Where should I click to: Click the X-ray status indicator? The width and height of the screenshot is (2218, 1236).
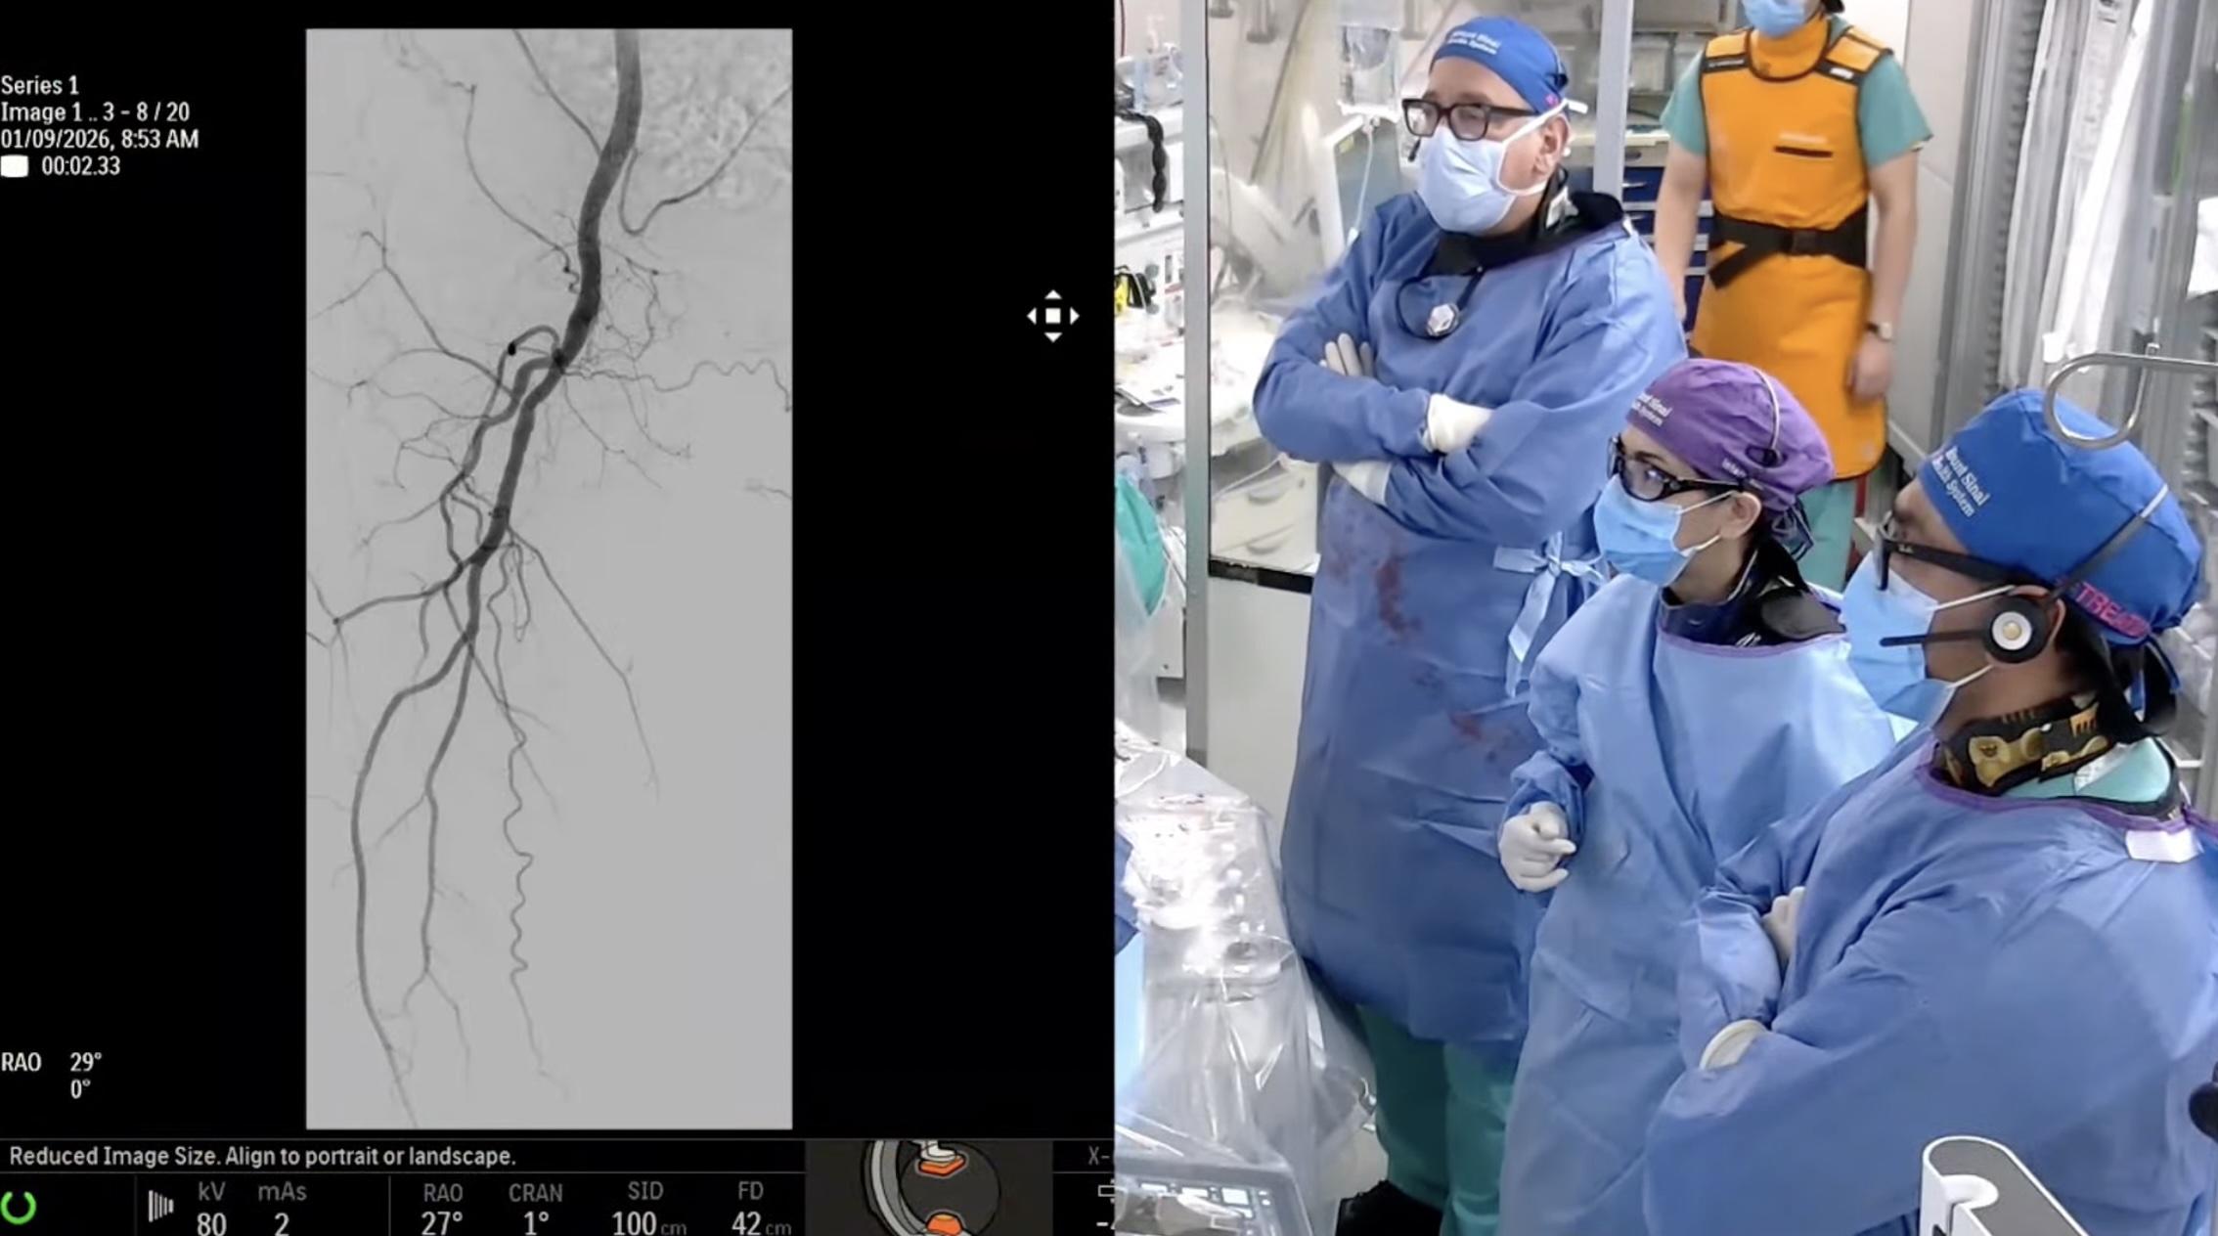pos(1097,1157)
